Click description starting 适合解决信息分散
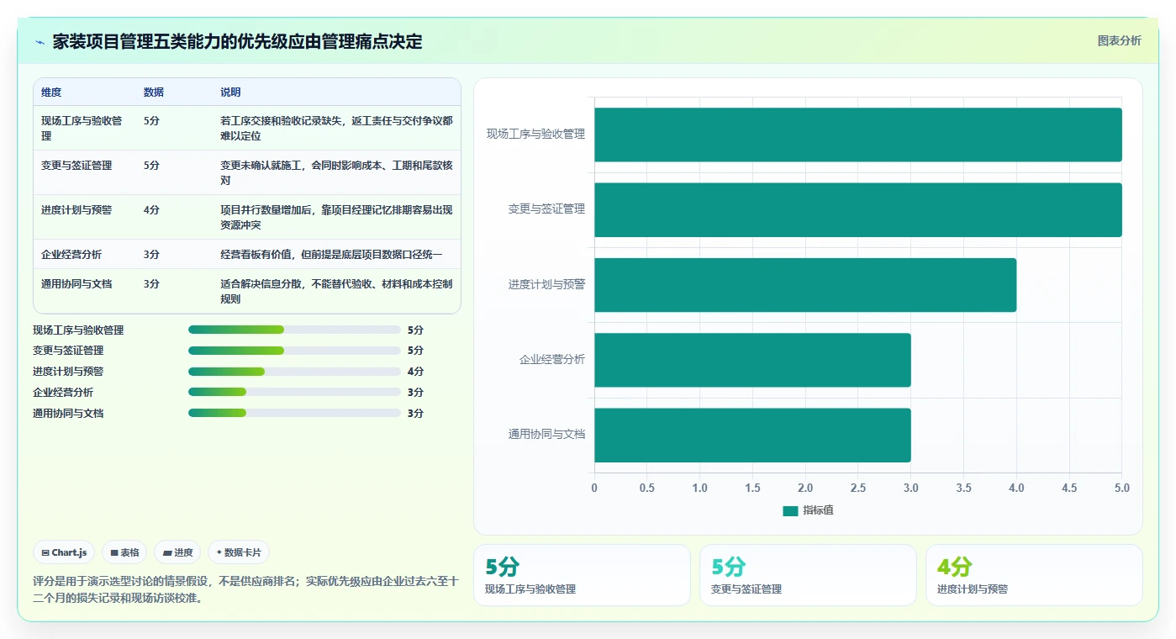The image size is (1176, 639). pyautogui.click(x=336, y=292)
